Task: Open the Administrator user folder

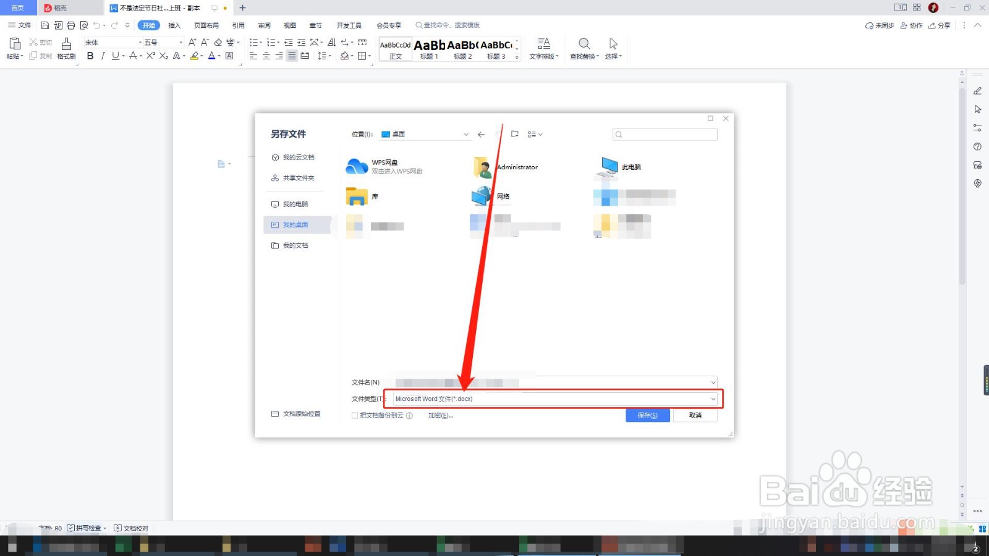Action: pos(506,167)
